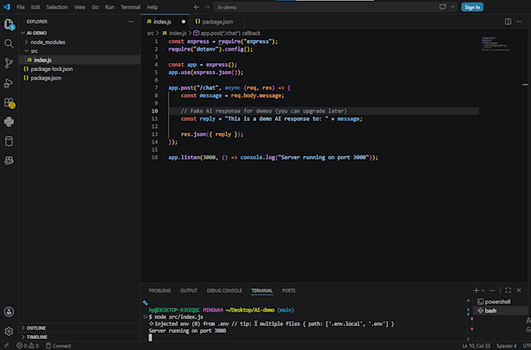The height and width of the screenshot is (350, 531).
Task: Click the index.js breadcrumb segment
Action: pyautogui.click(x=174, y=34)
